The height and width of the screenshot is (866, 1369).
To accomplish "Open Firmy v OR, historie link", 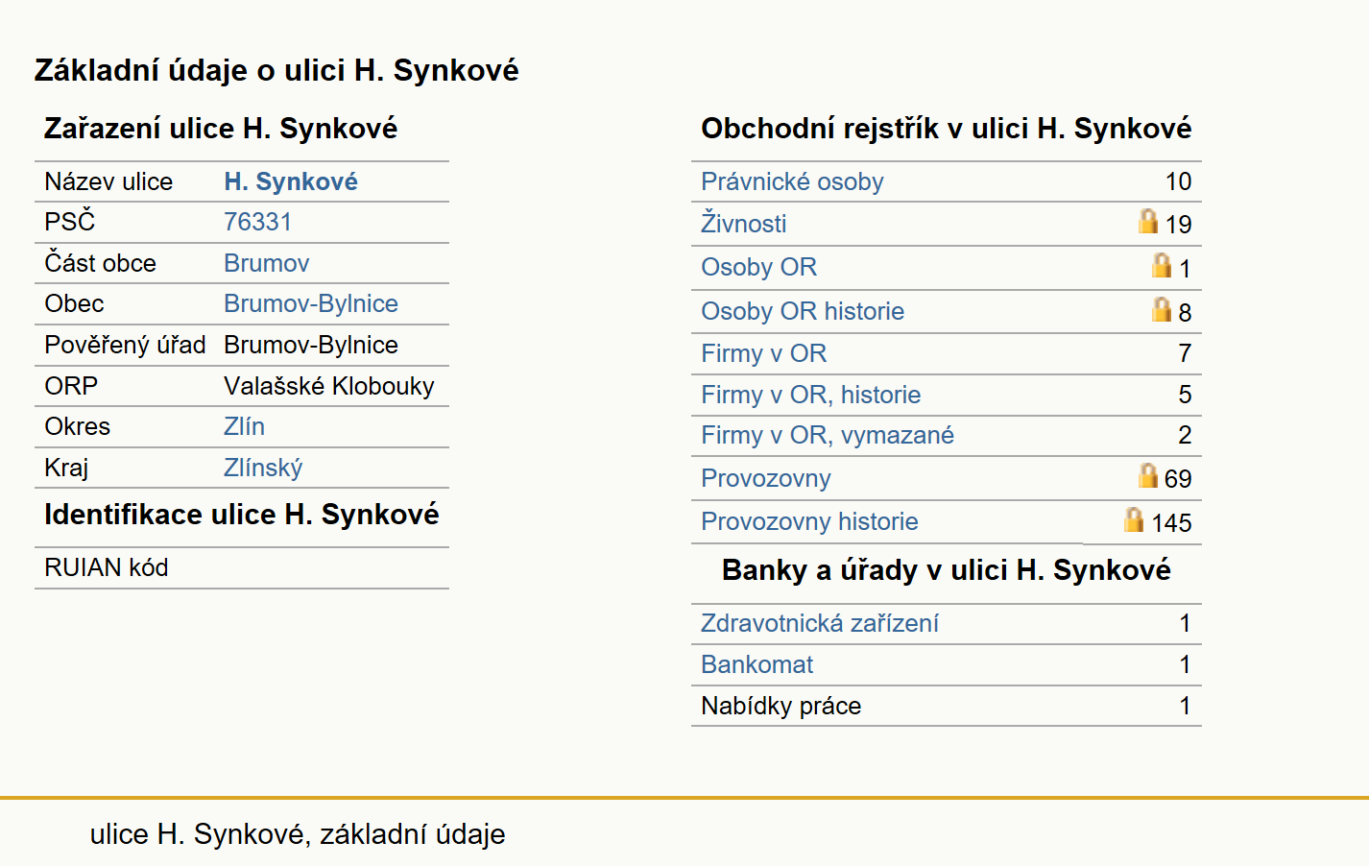I will (x=811, y=395).
